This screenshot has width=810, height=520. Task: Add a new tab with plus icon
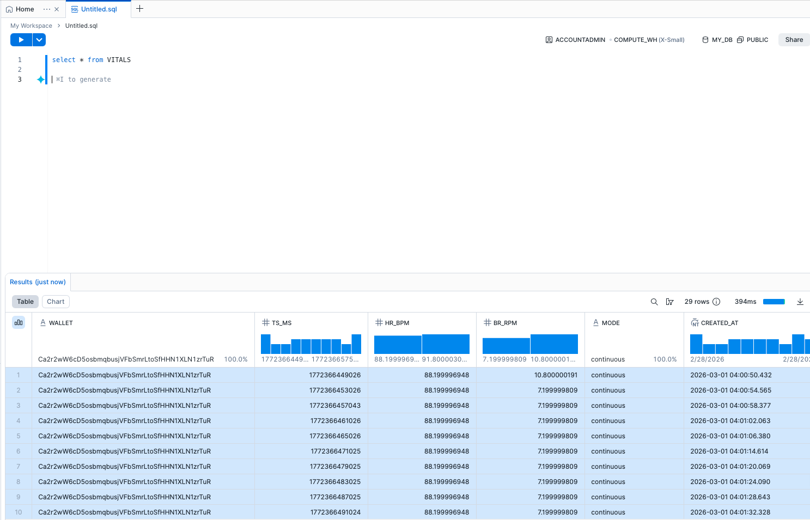[x=139, y=9]
